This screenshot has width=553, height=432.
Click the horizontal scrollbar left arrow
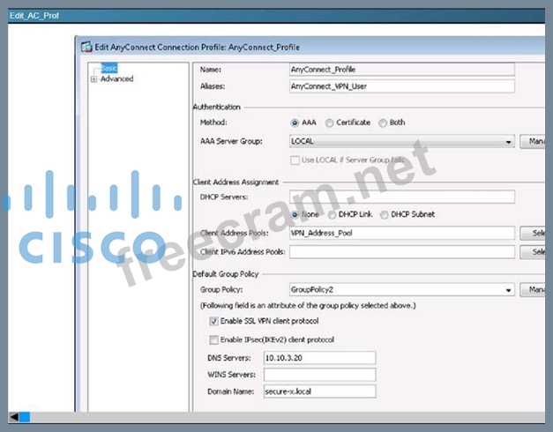click(x=13, y=416)
